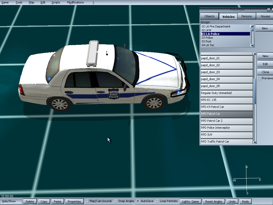The image size is (273, 205).
Task: Click the prototype list scrollbar thumb
Action: pos(255,91)
